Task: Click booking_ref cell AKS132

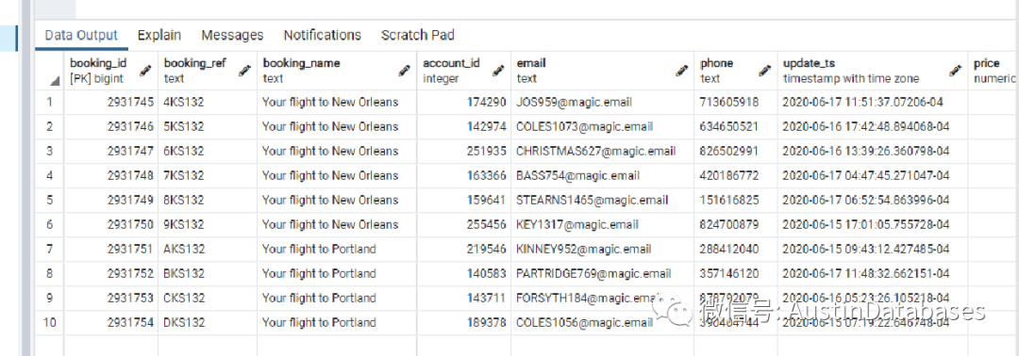Action: [x=208, y=249]
